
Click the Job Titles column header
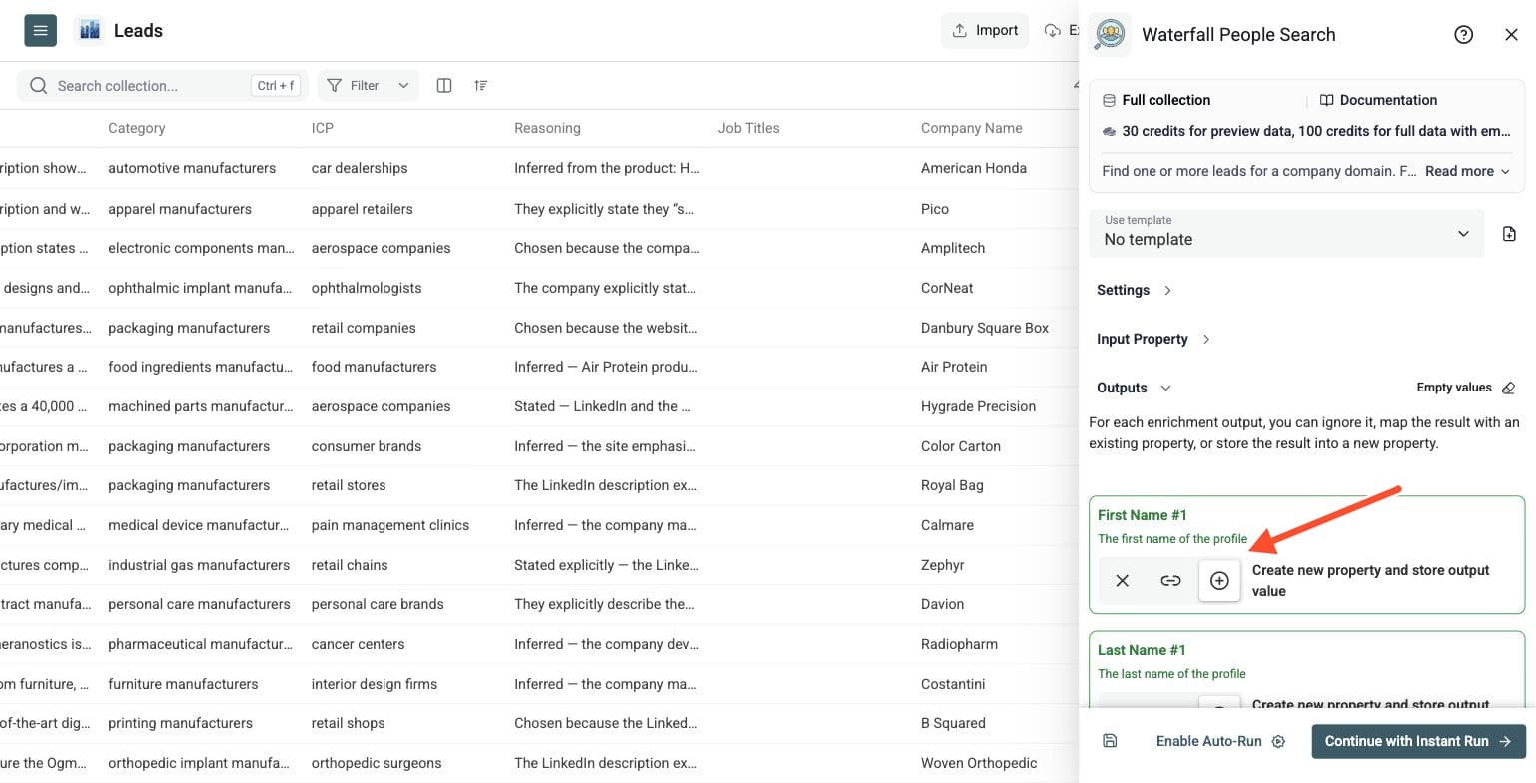click(x=748, y=128)
